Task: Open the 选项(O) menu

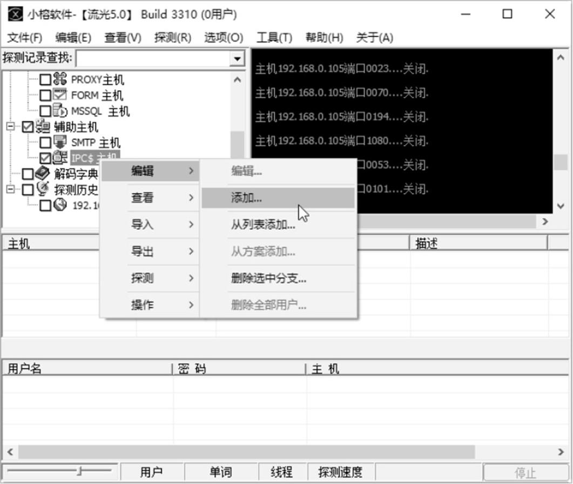Action: [224, 37]
